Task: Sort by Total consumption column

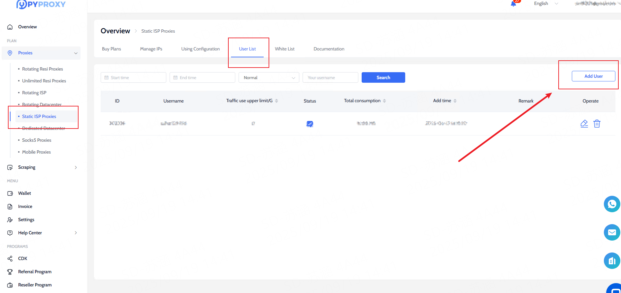Action: point(384,101)
